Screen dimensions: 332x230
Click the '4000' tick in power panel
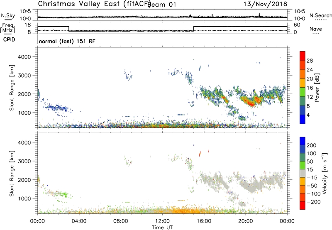(x=24, y=57)
